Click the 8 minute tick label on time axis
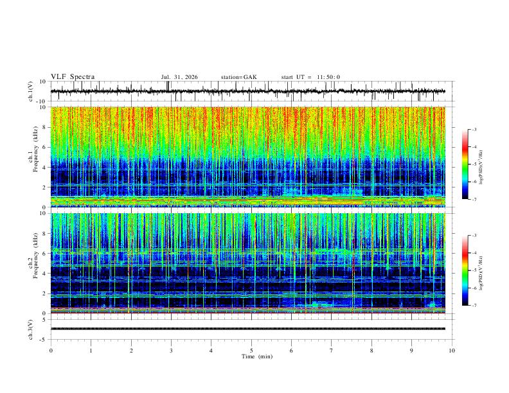 tap(371, 351)
